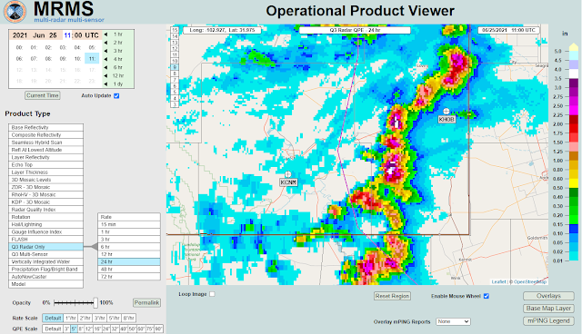The height and width of the screenshot is (334, 582).
Task: Select Composite Reflectivity product
Action: pos(45,135)
